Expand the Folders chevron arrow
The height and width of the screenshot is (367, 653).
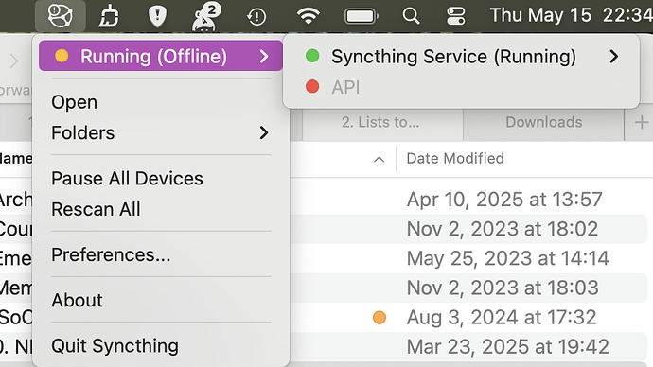(x=264, y=132)
